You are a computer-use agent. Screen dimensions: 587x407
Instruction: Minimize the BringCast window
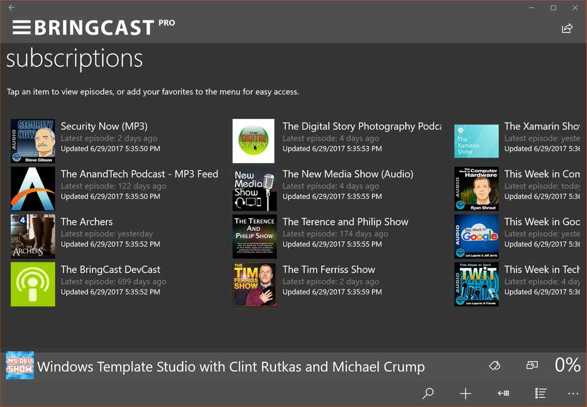(531, 8)
